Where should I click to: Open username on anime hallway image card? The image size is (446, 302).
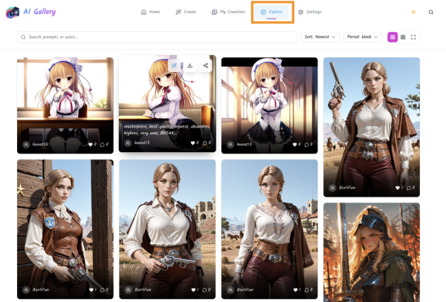(x=245, y=145)
